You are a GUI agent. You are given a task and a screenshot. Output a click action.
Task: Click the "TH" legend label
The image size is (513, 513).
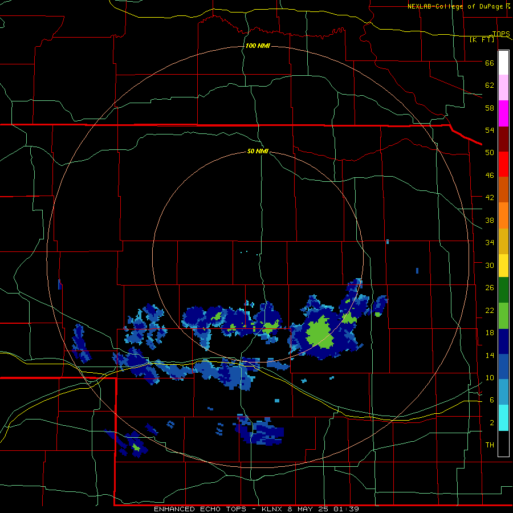pyautogui.click(x=490, y=445)
